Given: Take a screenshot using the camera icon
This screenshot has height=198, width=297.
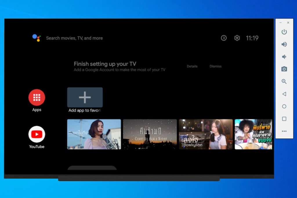Looking at the screenshot, I should coord(284,69).
